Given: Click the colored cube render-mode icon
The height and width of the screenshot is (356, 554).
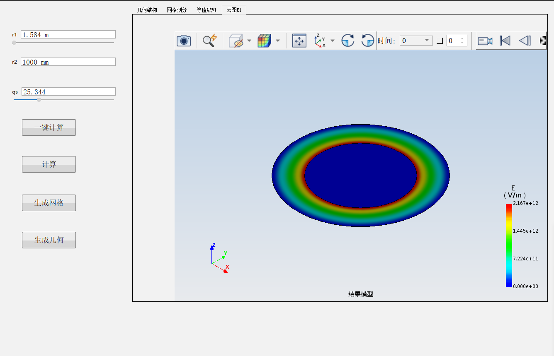Looking at the screenshot, I should click(264, 41).
